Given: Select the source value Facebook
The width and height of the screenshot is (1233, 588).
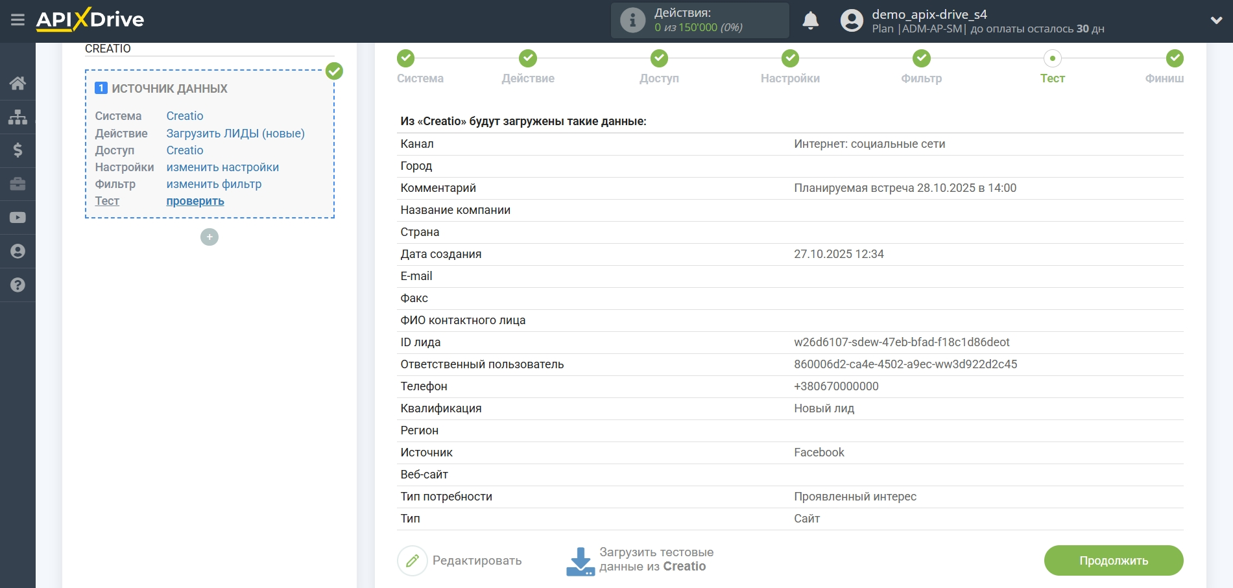Looking at the screenshot, I should pos(819,453).
